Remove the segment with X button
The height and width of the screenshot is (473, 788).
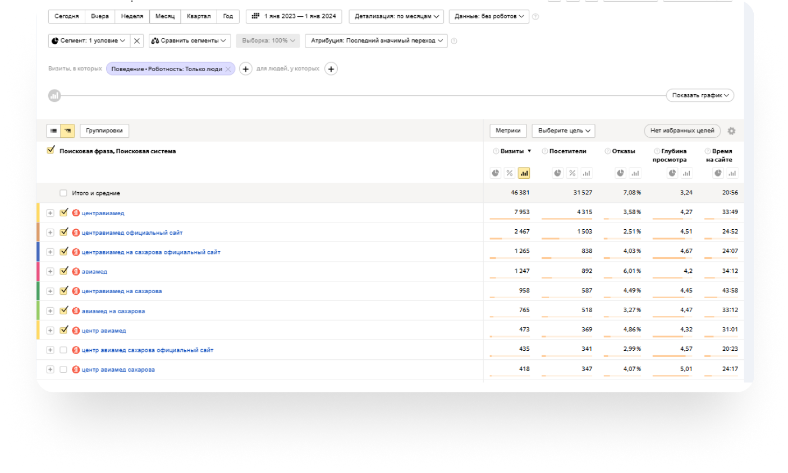click(x=136, y=41)
